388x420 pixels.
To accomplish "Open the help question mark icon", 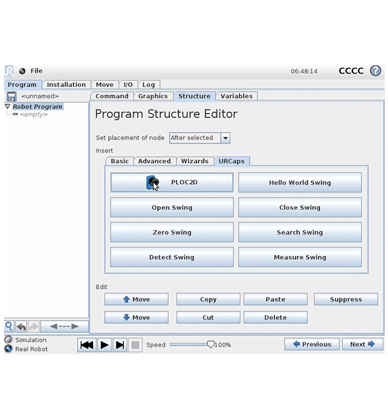I will click(375, 70).
